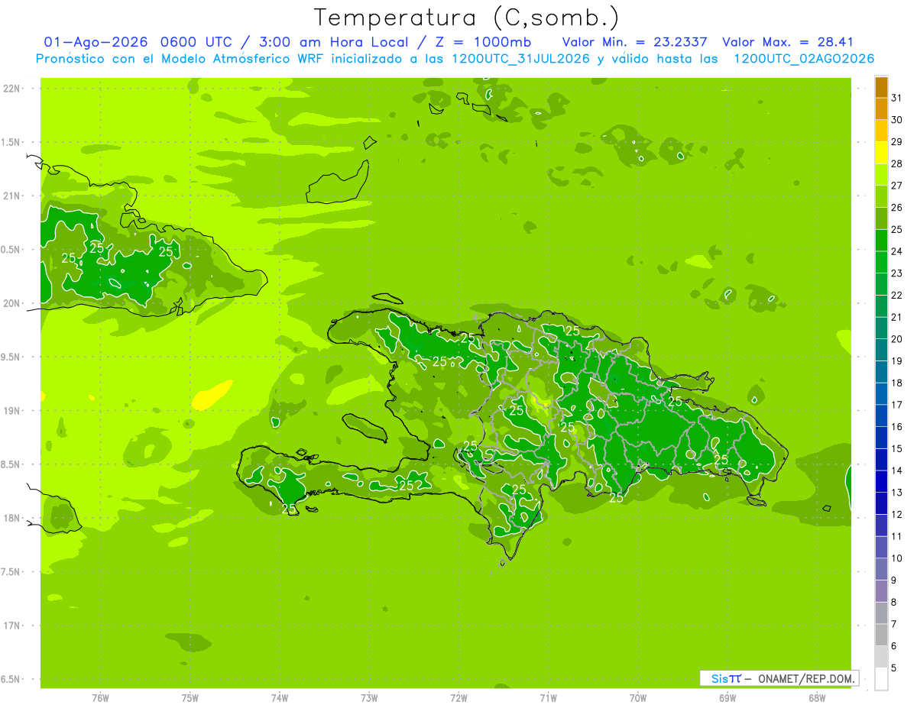Click the 20N latitude label
The height and width of the screenshot is (708, 917).
tap(12, 303)
